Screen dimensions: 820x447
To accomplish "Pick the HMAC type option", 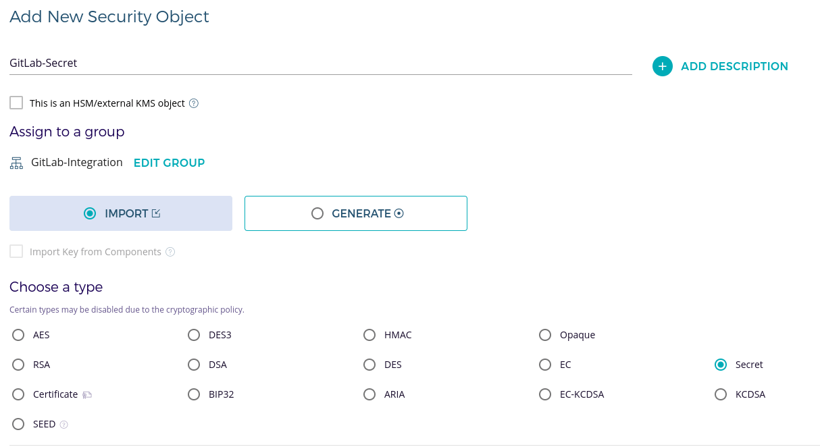I will 369,335.
